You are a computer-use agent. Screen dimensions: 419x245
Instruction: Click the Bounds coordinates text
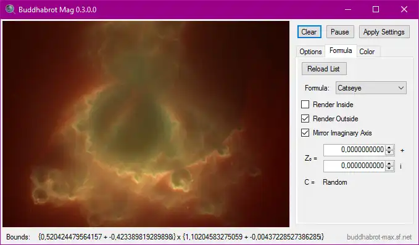tap(181, 237)
